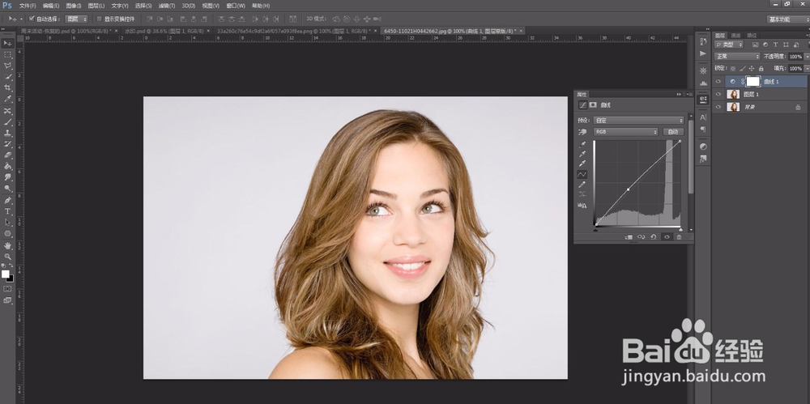Toggle lock all for layer
The width and height of the screenshot is (810, 404).
coord(761,68)
